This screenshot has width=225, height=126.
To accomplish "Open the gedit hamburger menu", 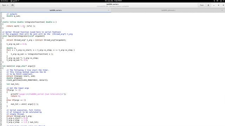I will point(208,5).
